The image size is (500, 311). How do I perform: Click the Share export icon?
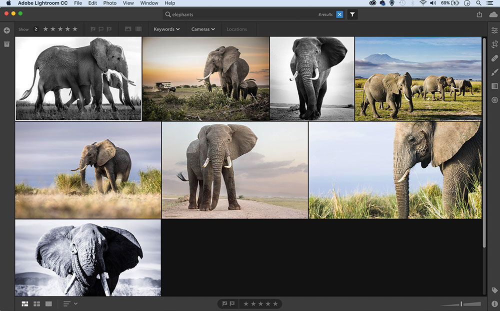point(479,14)
